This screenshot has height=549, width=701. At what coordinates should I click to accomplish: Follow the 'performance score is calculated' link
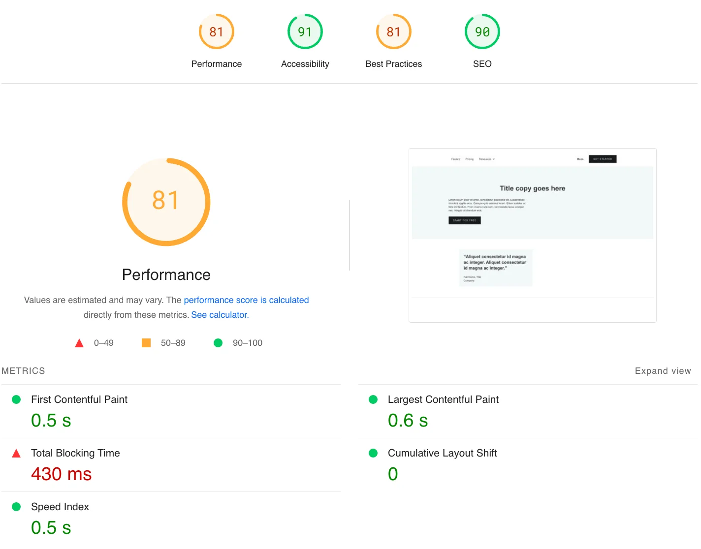246,300
